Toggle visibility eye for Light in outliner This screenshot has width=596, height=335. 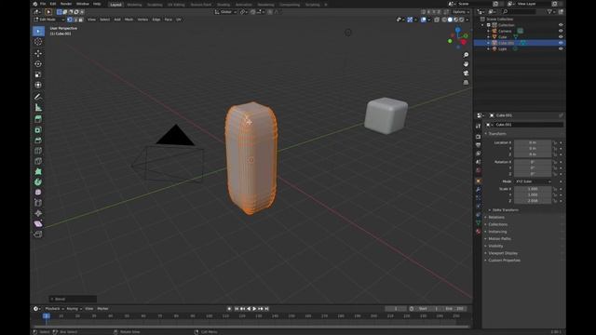pos(561,49)
